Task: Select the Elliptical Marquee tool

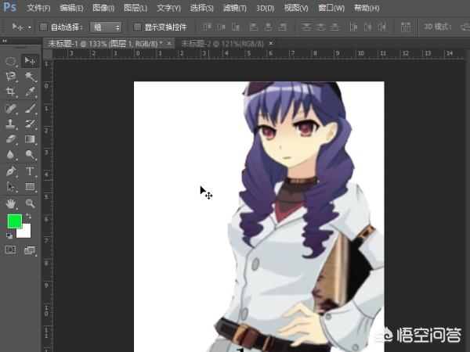Action: (11, 61)
